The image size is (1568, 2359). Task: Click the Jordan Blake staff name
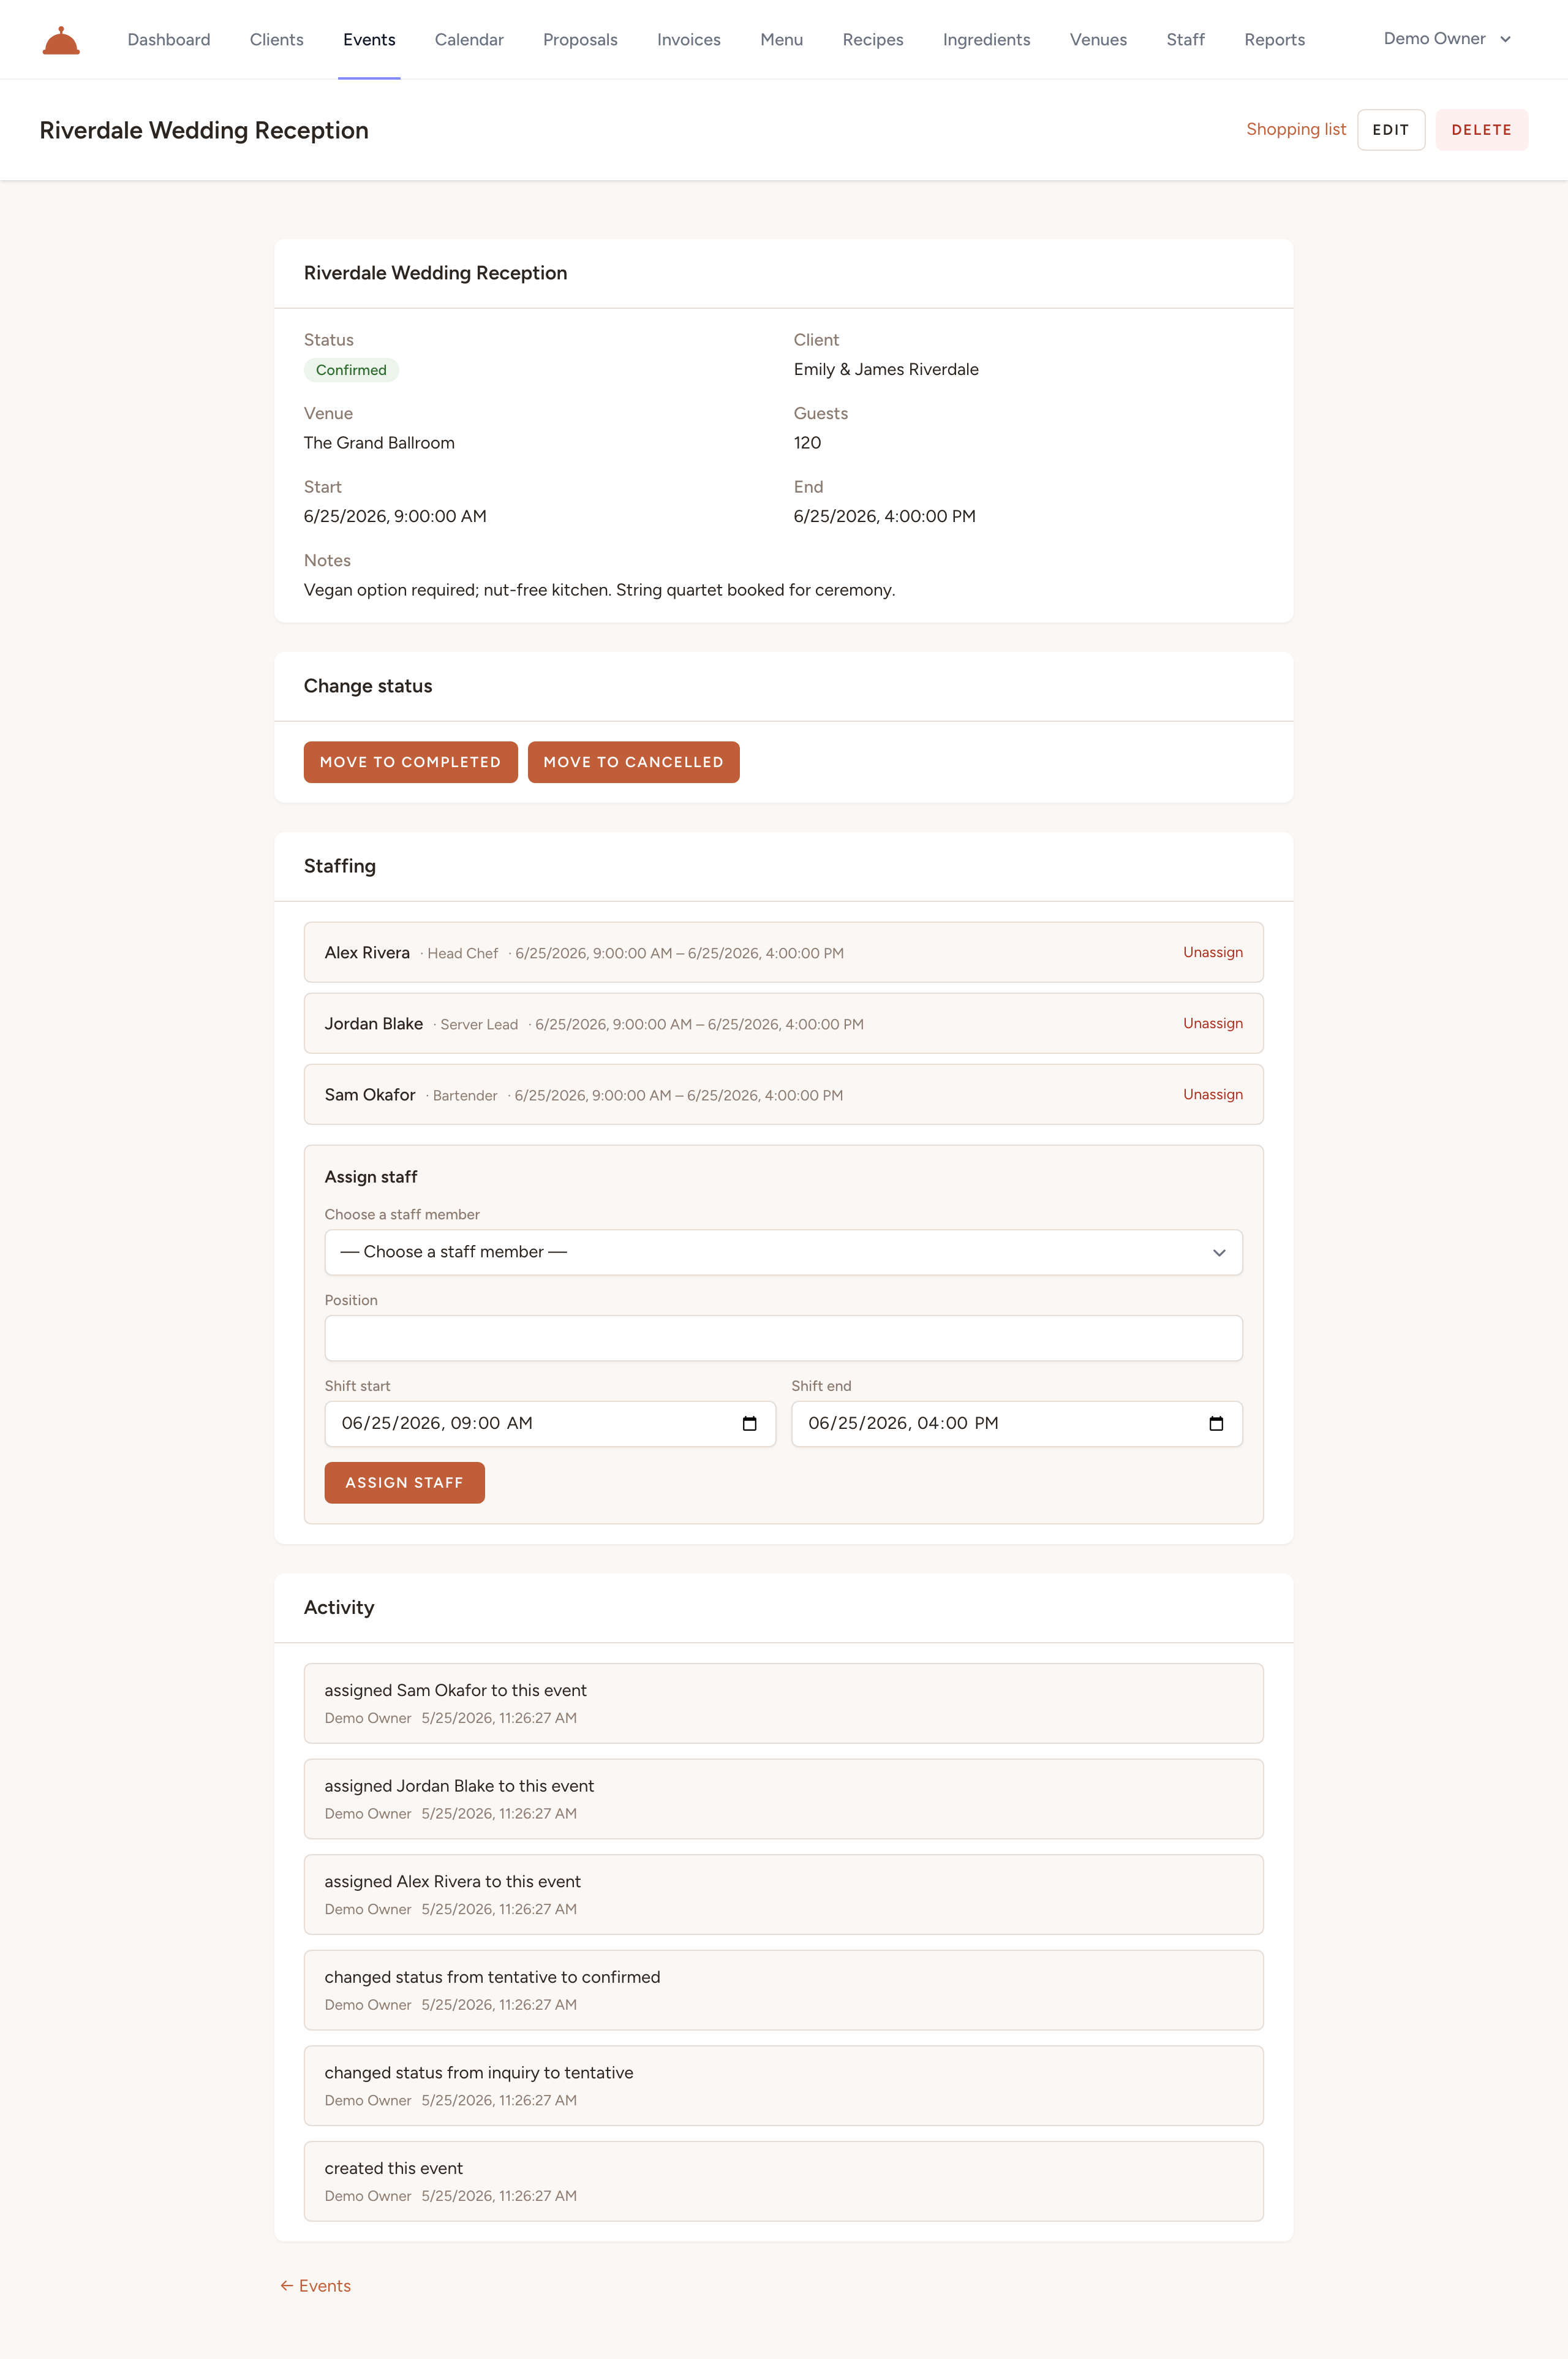click(x=374, y=1023)
